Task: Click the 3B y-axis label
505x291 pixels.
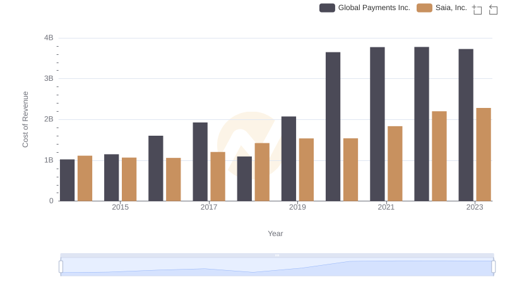Action: 49,78
